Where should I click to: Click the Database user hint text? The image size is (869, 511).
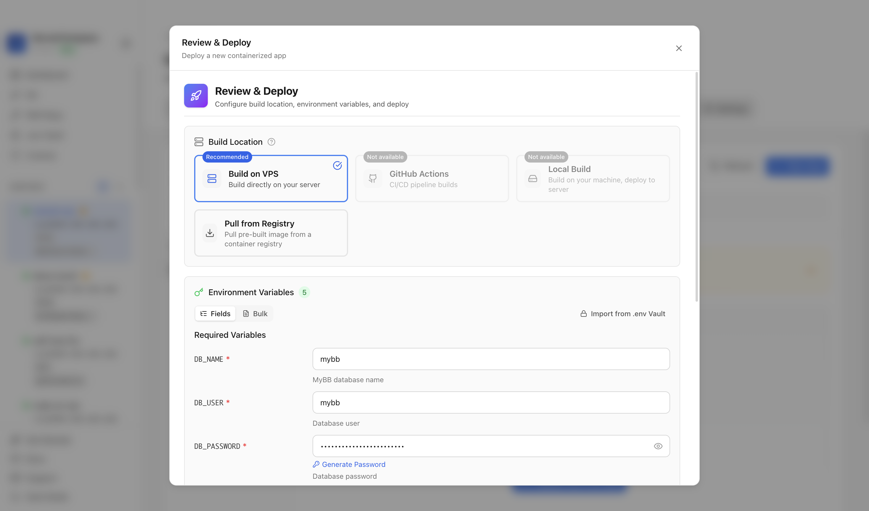coord(336,423)
